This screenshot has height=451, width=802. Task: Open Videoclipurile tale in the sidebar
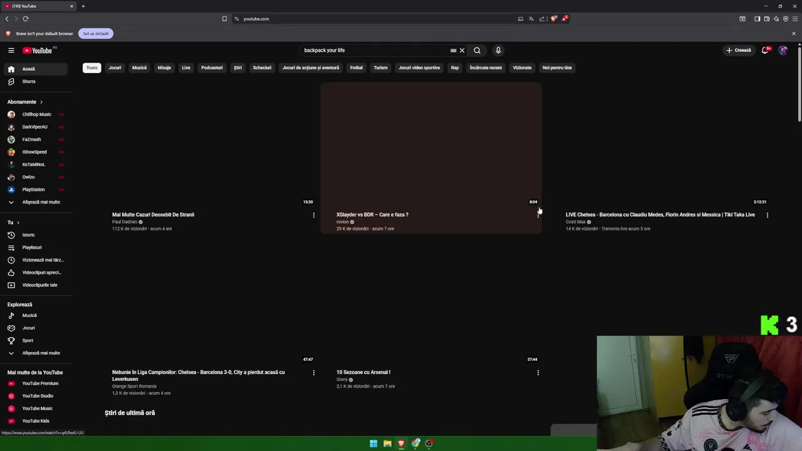36,285
